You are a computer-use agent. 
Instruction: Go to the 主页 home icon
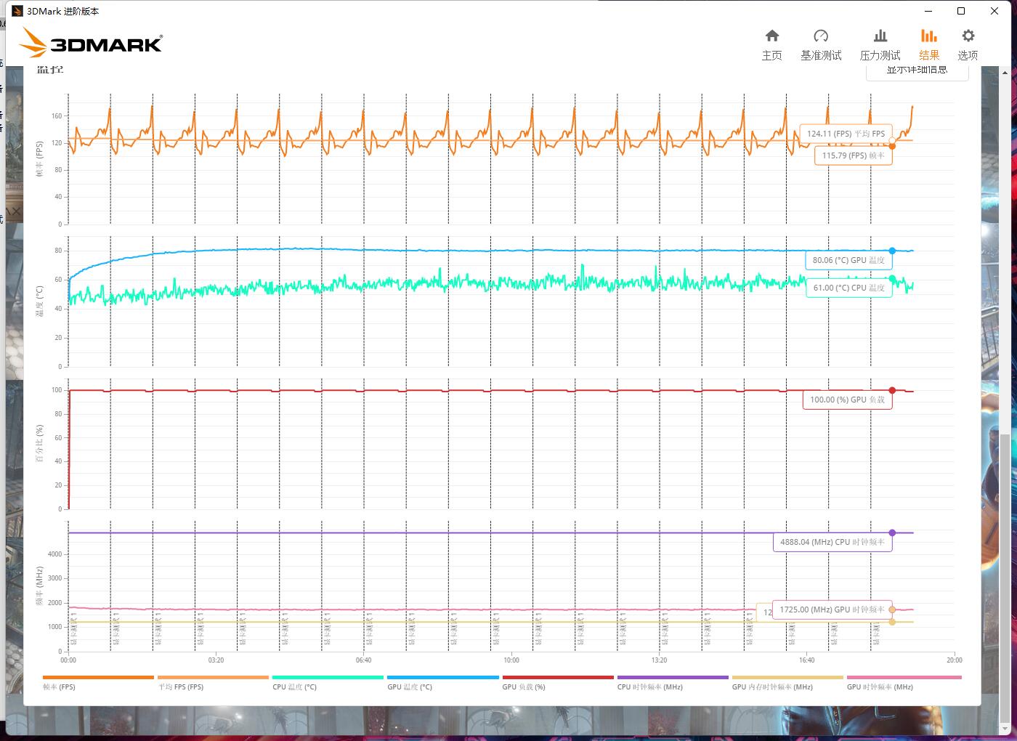click(x=771, y=44)
